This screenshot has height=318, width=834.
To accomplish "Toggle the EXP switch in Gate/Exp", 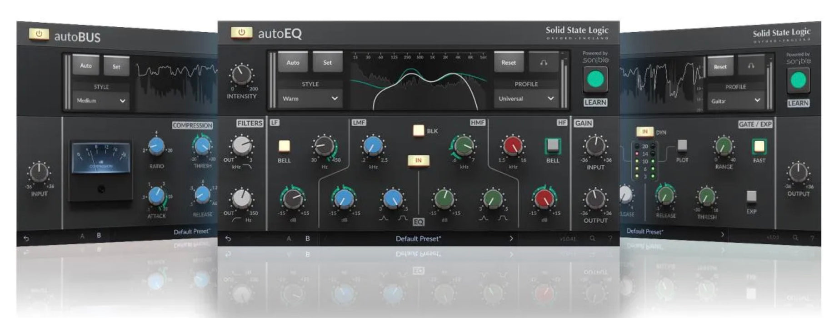I will [x=752, y=196].
